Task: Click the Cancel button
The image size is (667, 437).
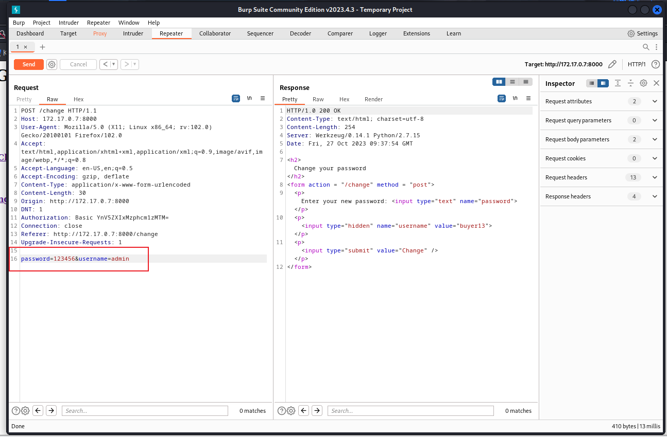Action: click(x=78, y=64)
